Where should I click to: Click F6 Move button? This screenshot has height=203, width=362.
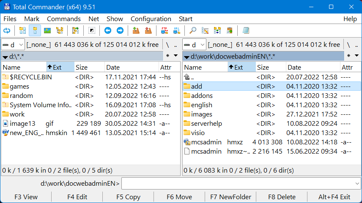pyautogui.click(x=179, y=197)
